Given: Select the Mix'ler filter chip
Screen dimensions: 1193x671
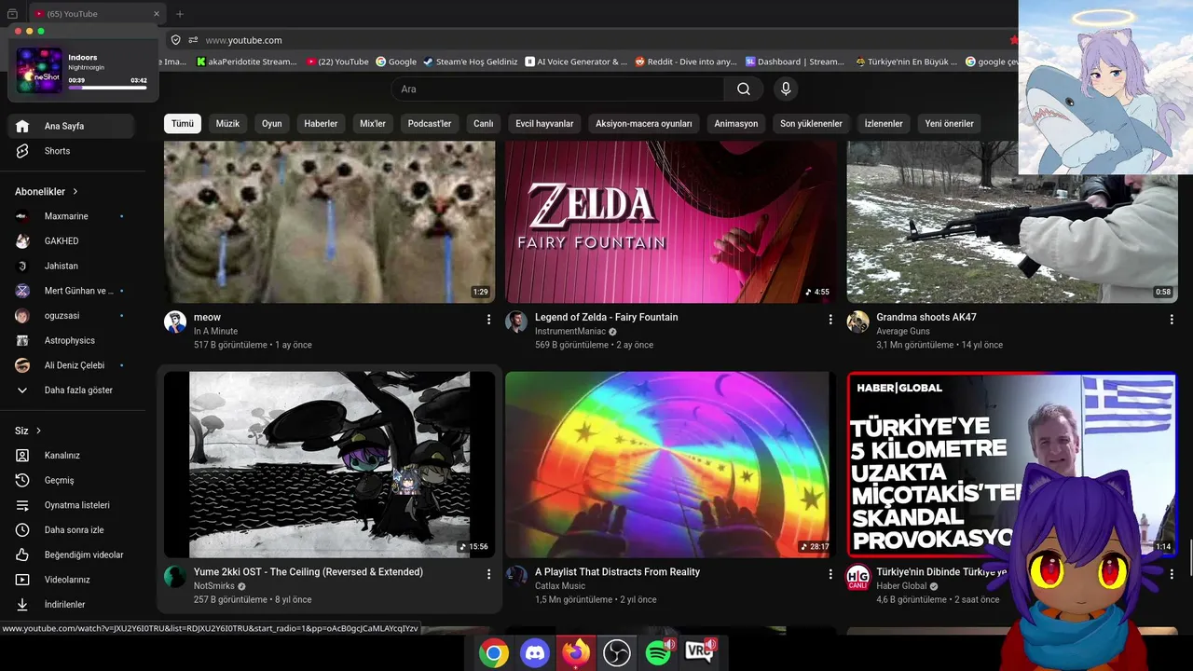Looking at the screenshot, I should [x=373, y=123].
